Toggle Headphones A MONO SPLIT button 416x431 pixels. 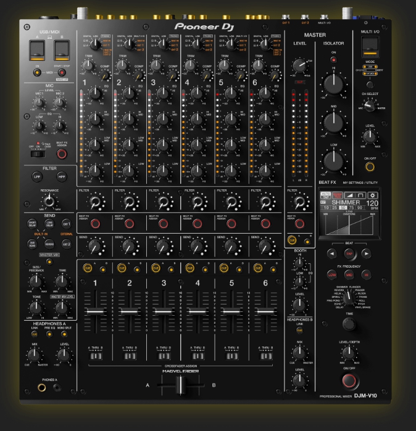pos(64,334)
